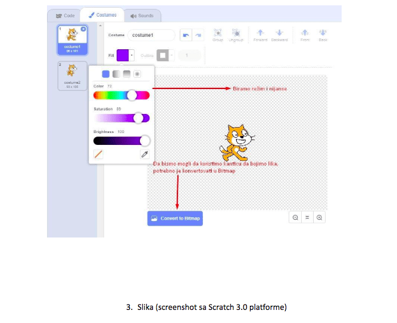The width and height of the screenshot is (397, 323).
Task: Click the Ungroup icon
Action: click(236, 35)
